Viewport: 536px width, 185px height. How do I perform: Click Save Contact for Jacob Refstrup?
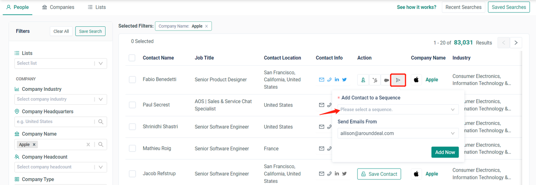click(x=379, y=174)
